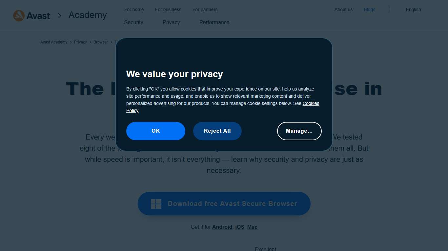Click the Academy title link
The height and width of the screenshot is (251, 448).
88,15
